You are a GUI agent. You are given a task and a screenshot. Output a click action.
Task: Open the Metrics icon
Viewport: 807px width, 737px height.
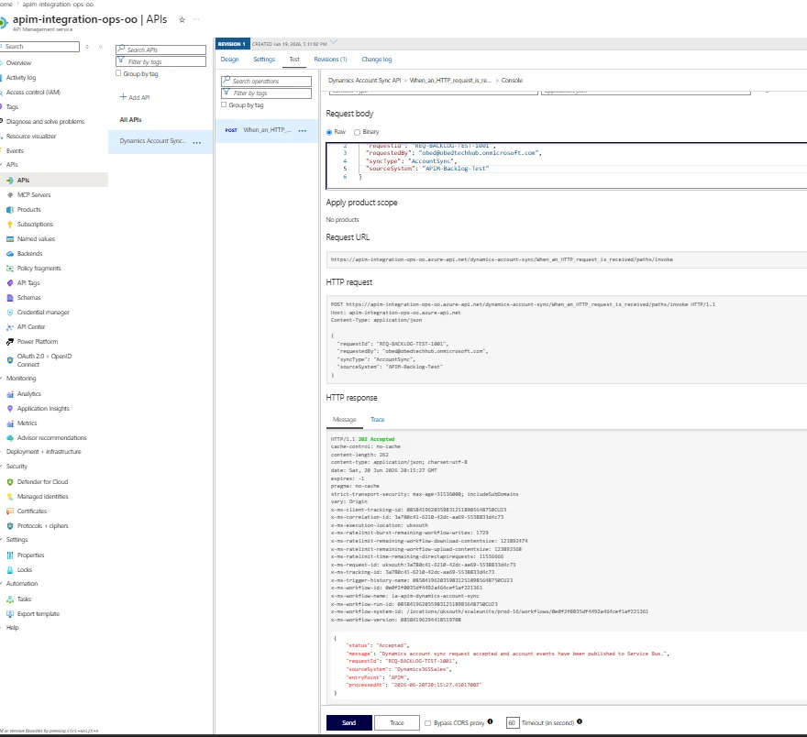(x=10, y=423)
